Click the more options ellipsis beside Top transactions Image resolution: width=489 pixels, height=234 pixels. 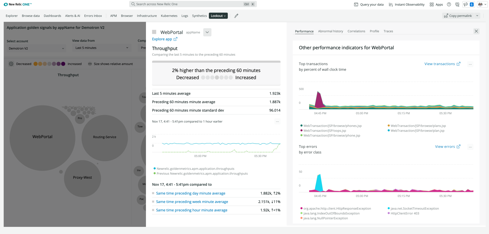point(470,64)
